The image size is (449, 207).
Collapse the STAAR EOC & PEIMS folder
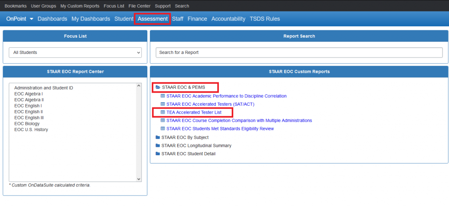point(184,87)
